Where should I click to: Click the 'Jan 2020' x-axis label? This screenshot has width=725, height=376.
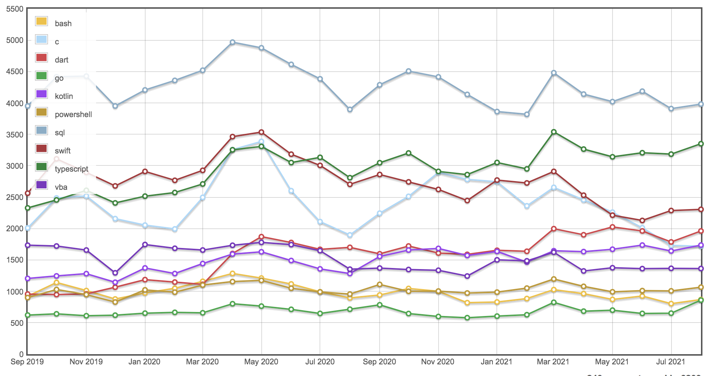coord(144,362)
